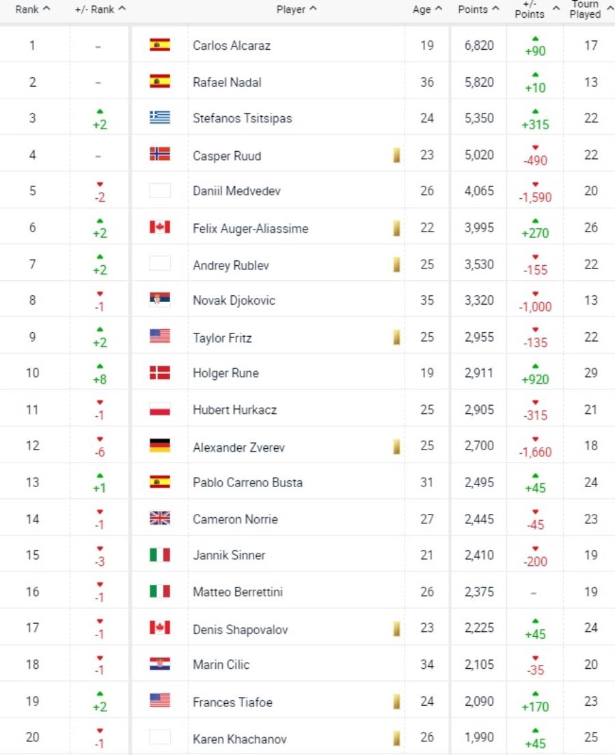This screenshot has width=615, height=755.
Task: Click gold marker beside Felix Auger-Aliassime
Action: (396, 228)
